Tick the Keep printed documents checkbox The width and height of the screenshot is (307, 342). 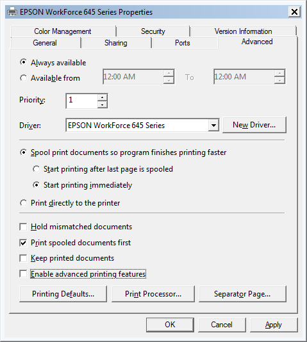pos(23,258)
